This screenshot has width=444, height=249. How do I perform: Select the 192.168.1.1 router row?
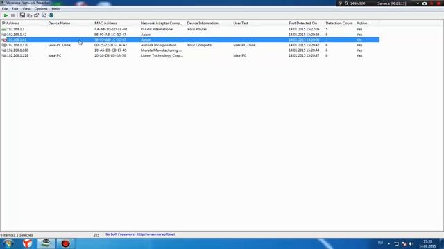click(190, 29)
